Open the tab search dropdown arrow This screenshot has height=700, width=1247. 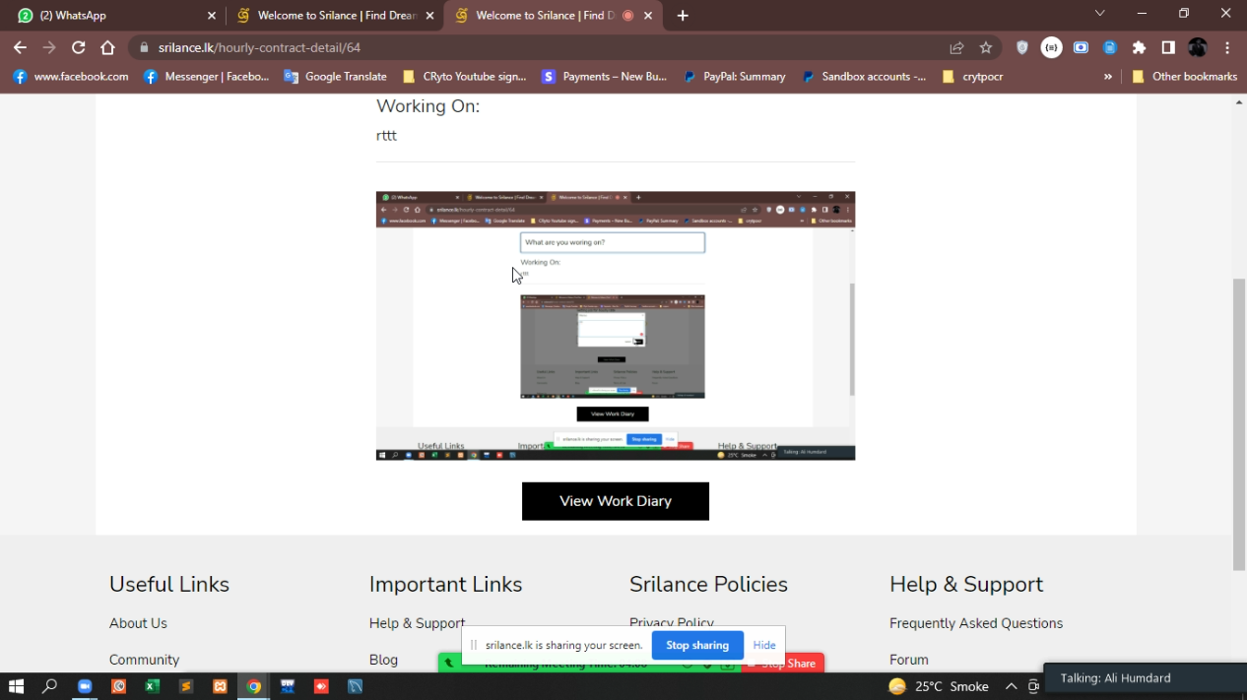pos(1100,14)
